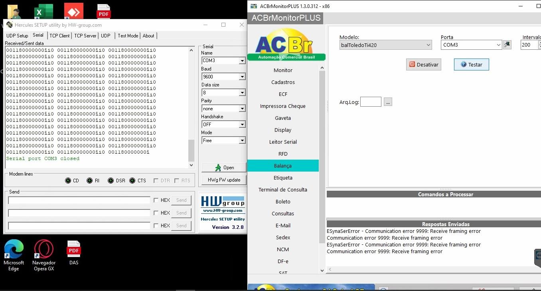Switch to the About tab
Viewport: 541px width, 291px height.
coord(148,36)
